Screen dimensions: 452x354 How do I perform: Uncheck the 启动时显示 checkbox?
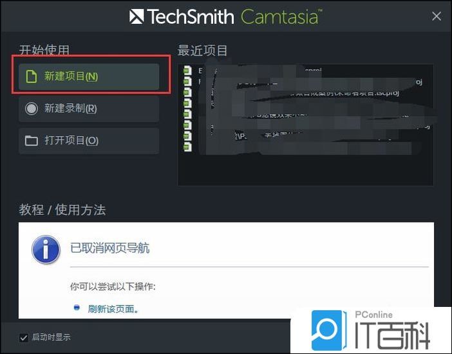[24, 337]
